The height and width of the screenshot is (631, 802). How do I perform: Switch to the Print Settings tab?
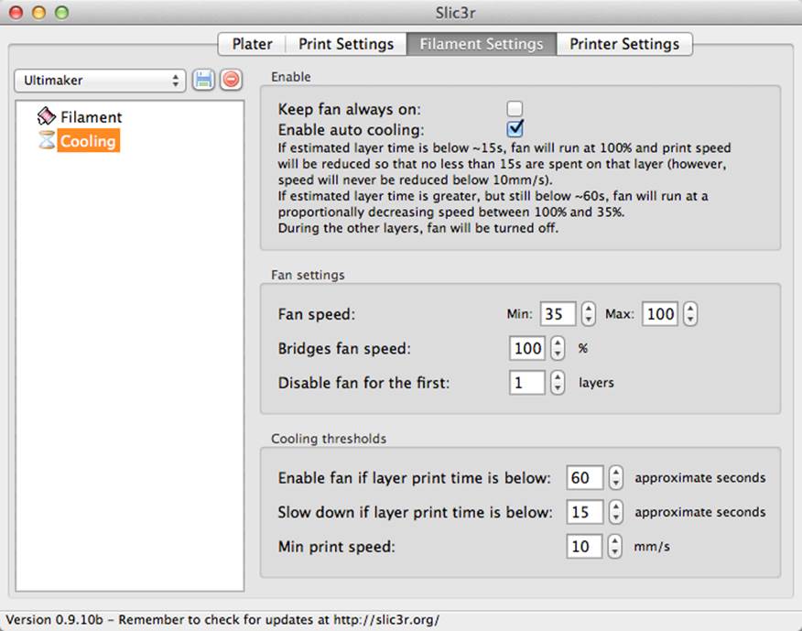[346, 44]
